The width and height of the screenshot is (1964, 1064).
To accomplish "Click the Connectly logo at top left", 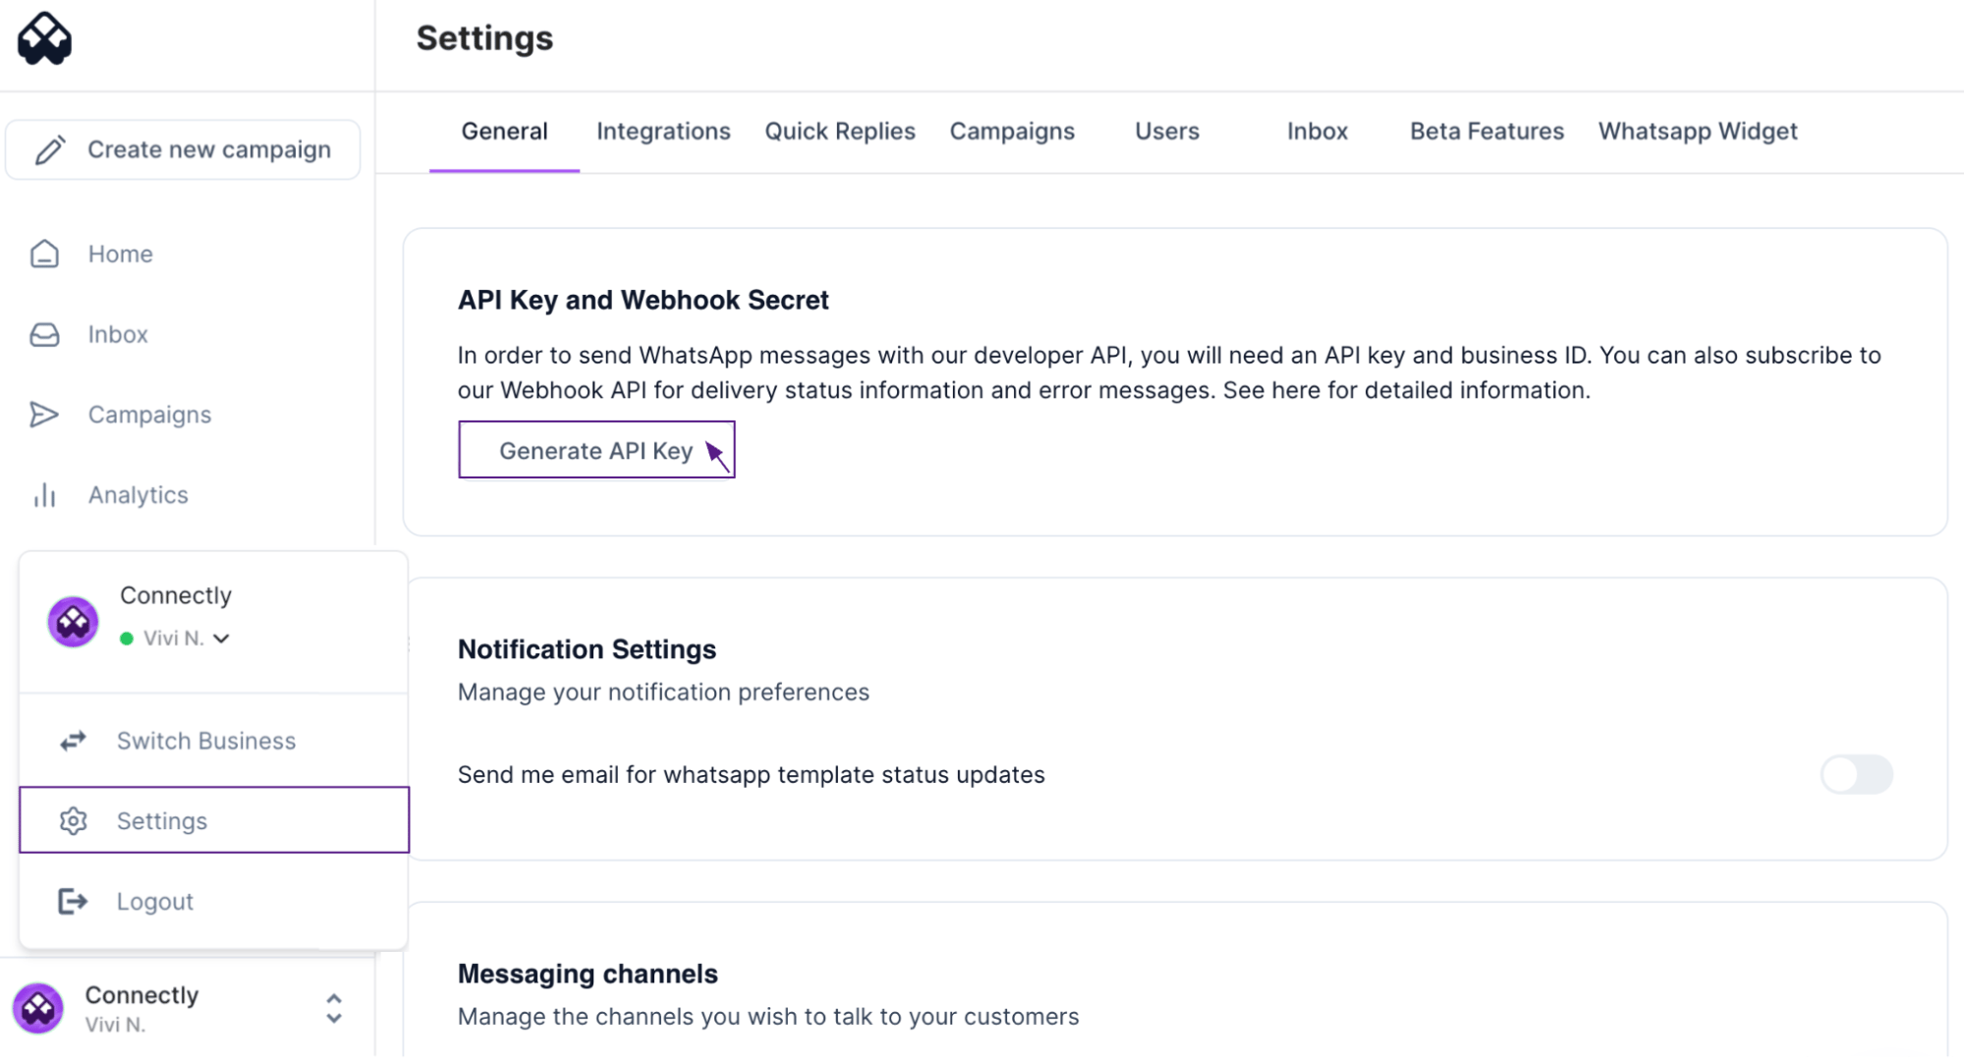I will tap(45, 38).
